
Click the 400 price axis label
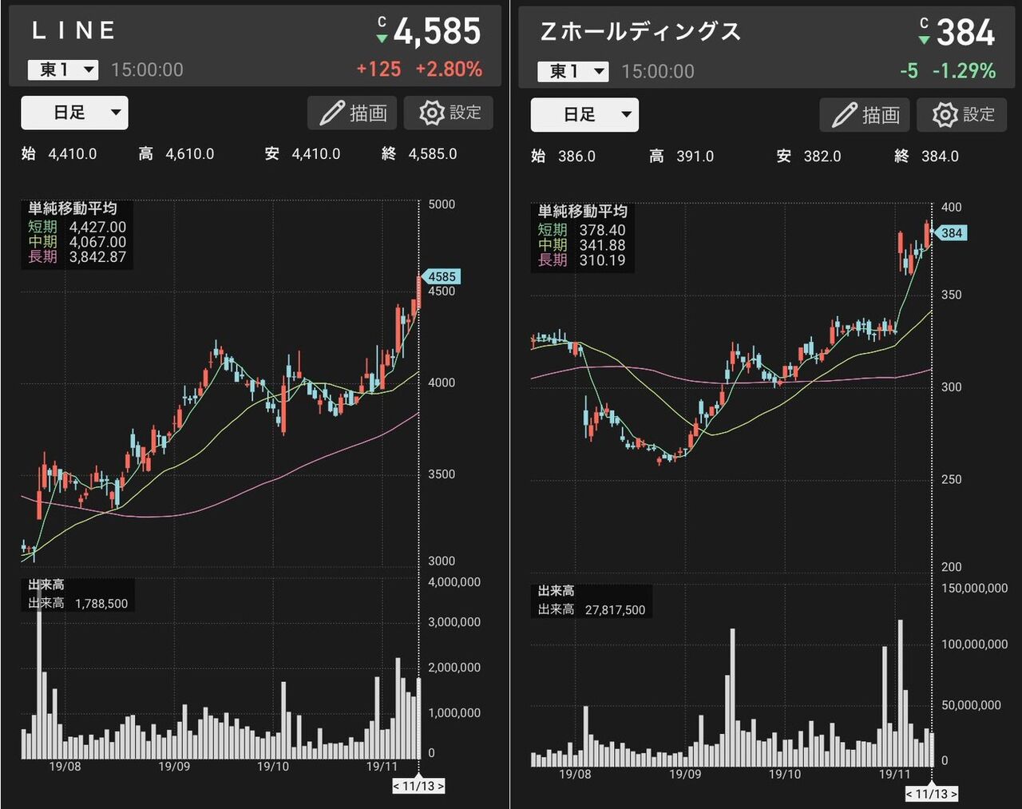coord(952,207)
